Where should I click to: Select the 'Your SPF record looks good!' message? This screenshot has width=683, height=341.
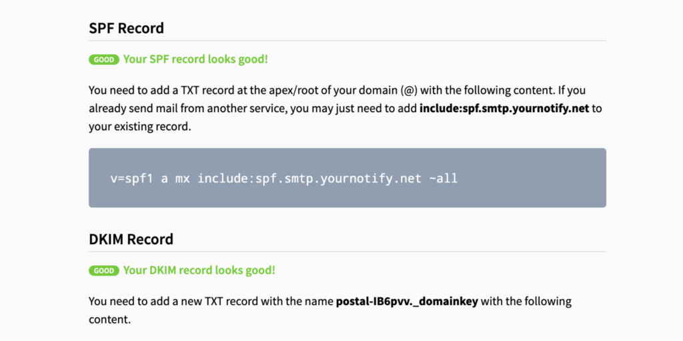point(195,59)
